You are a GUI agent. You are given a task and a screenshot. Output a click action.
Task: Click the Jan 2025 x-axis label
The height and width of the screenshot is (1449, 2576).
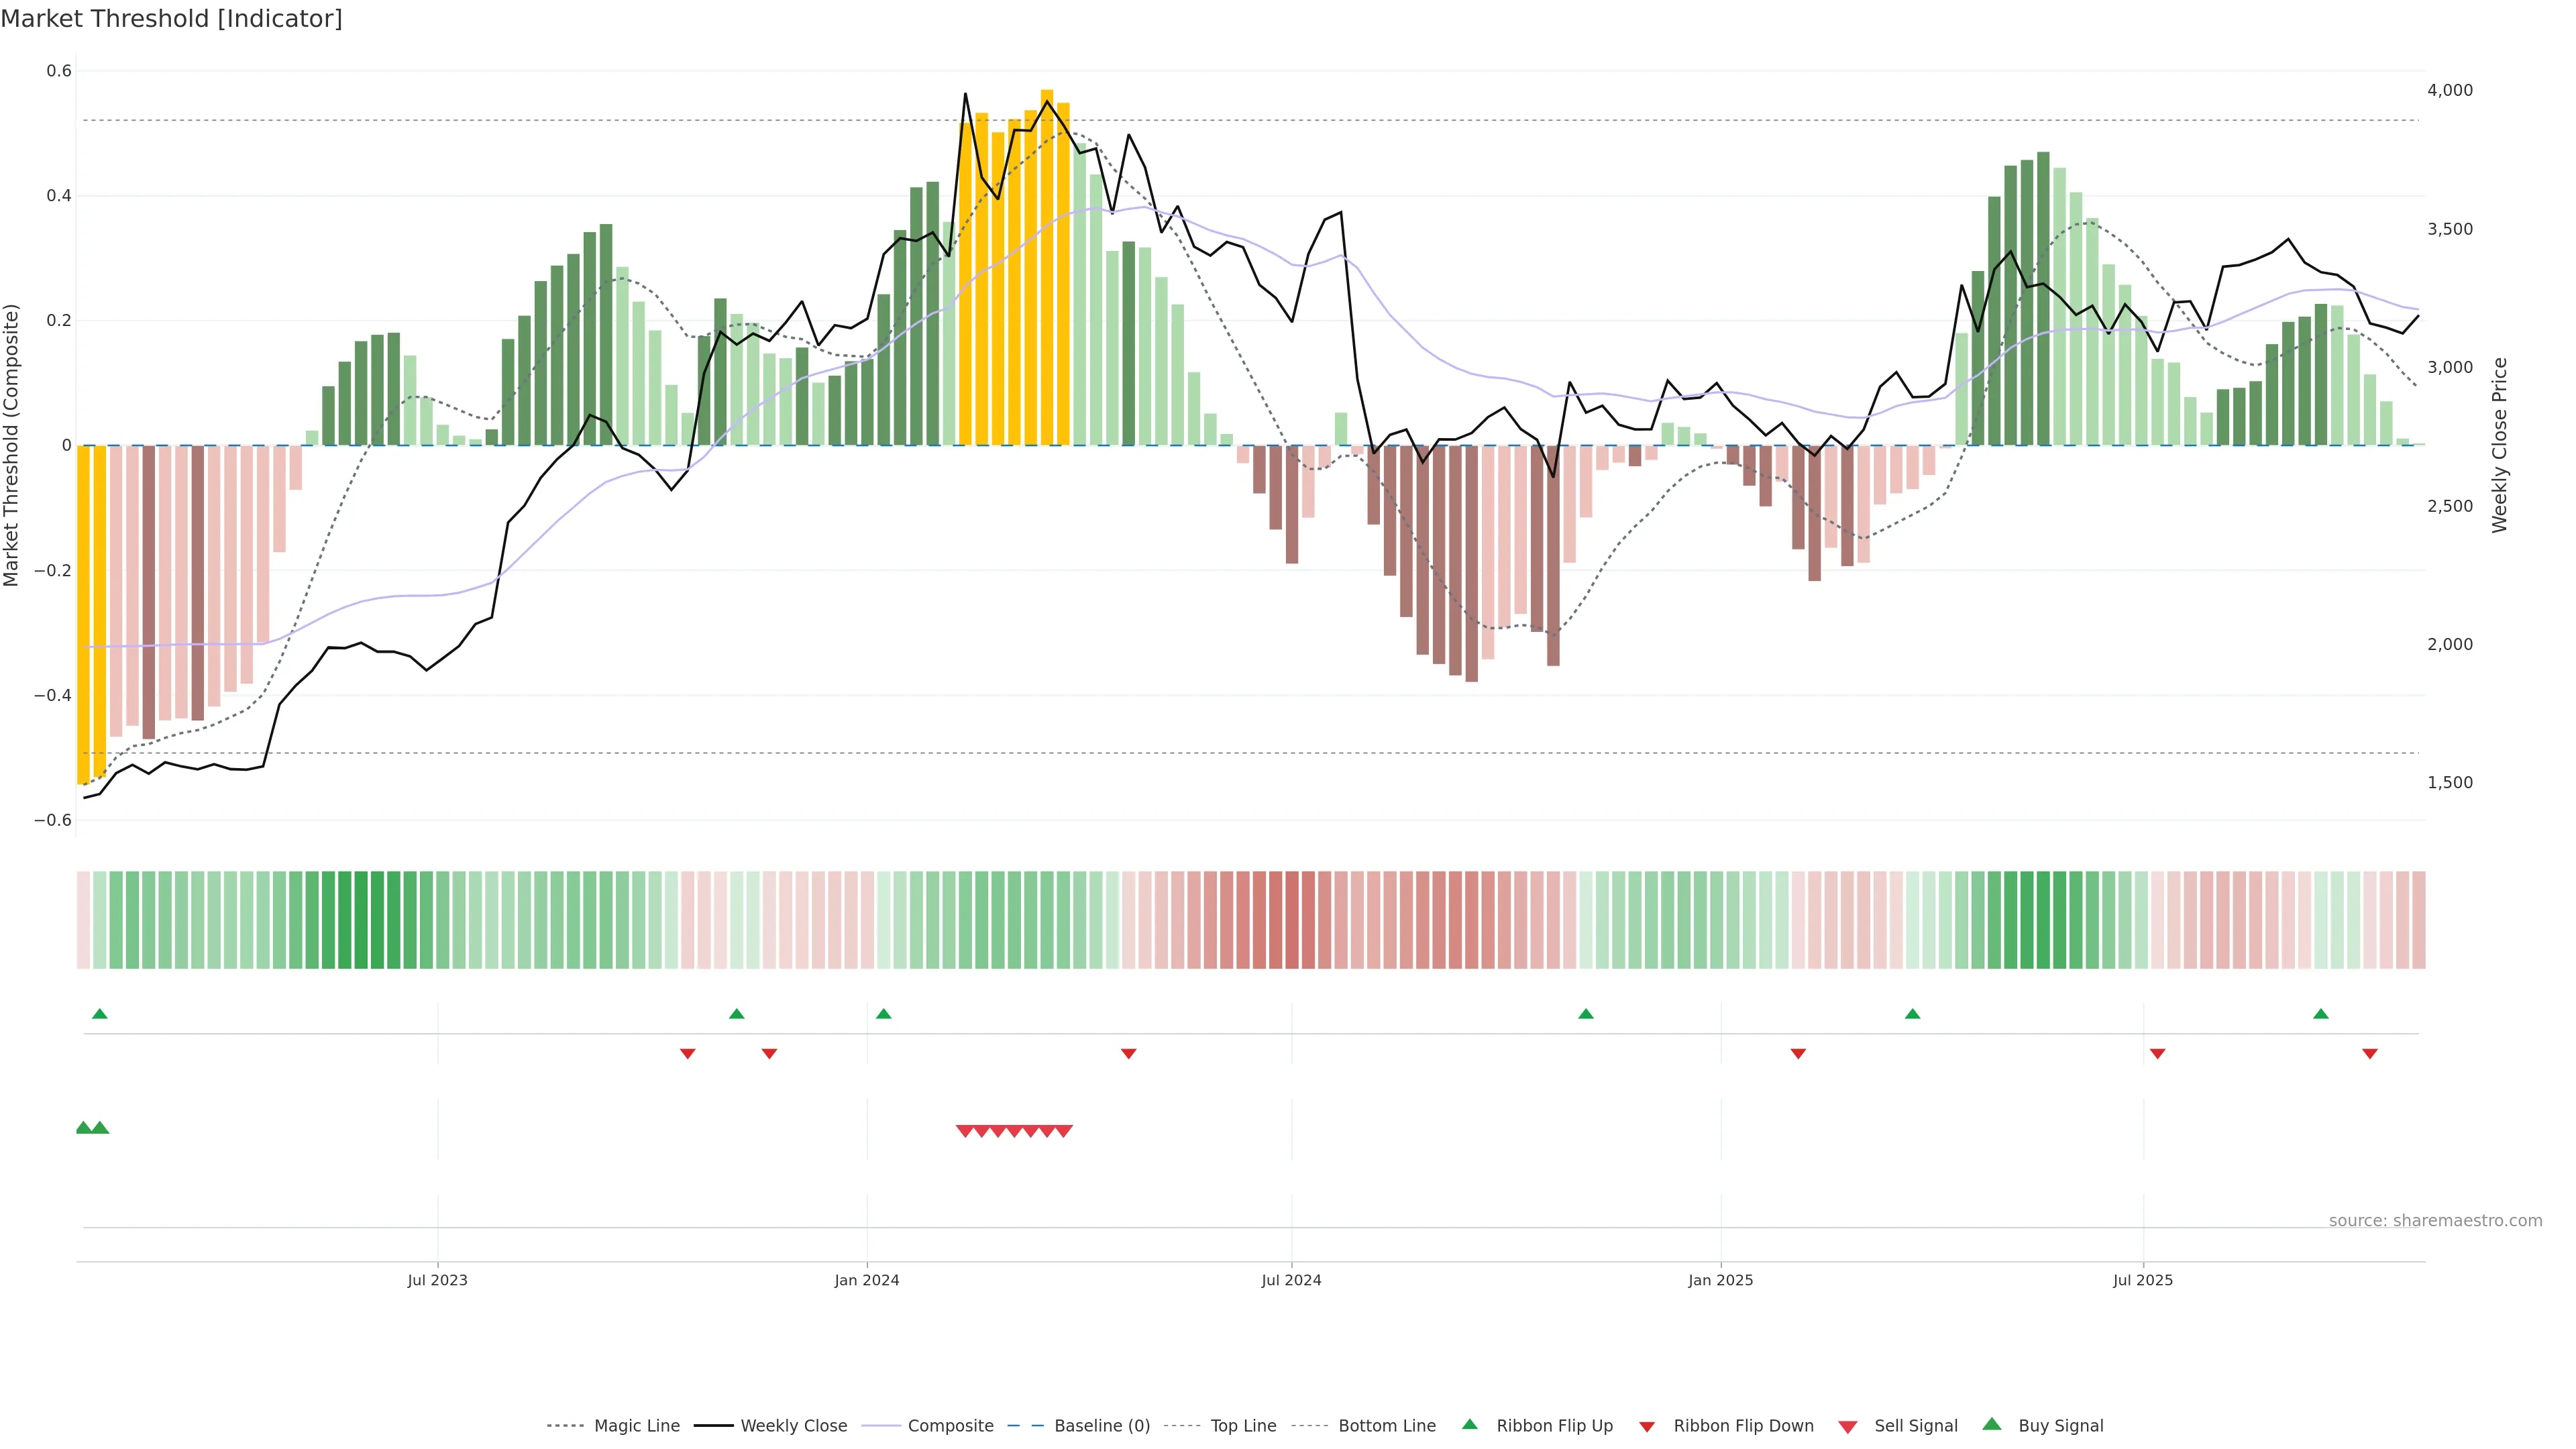(1720, 1280)
